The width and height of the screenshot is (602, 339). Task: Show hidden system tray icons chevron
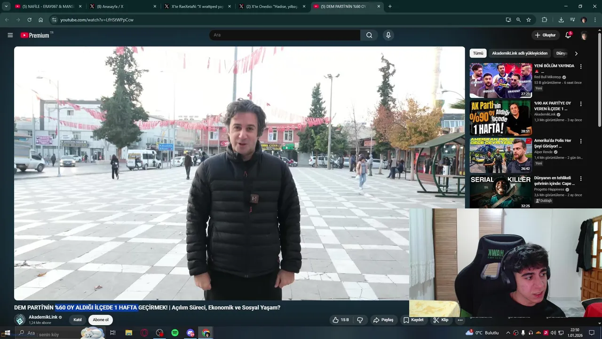[x=508, y=333]
